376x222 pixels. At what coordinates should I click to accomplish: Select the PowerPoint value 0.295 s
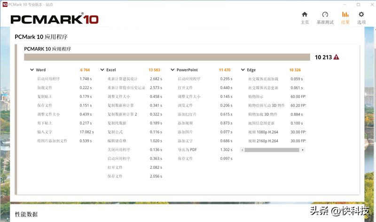tap(226, 79)
